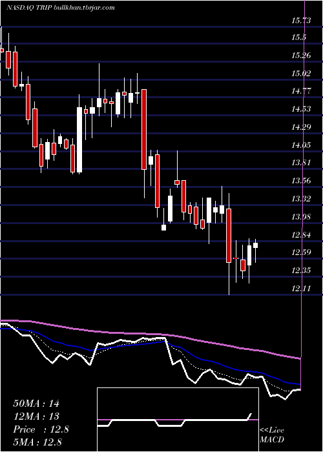Click inside the MACD mini chart panel
This screenshot has height=452, width=323.
point(178,420)
